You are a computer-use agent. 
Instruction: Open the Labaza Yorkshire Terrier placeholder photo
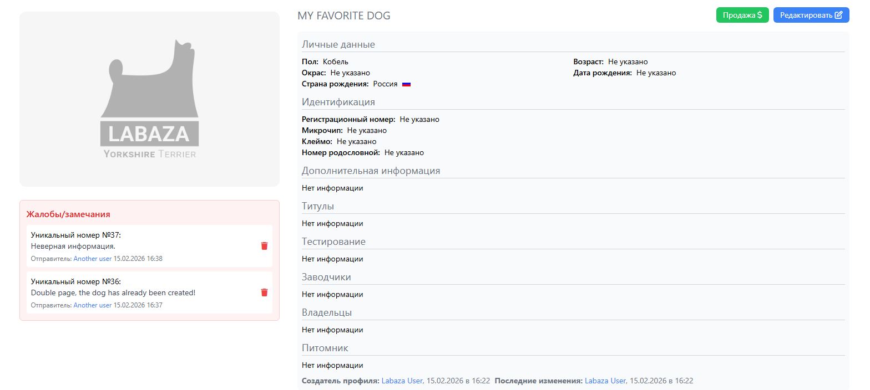coord(149,99)
